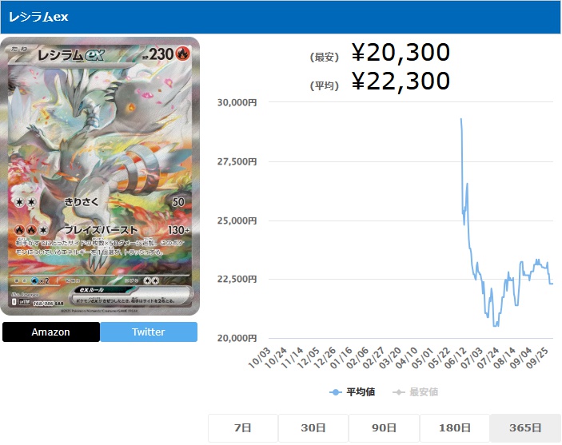Image resolution: width=562 pixels, height=445 pixels.
Task: Click the 09/25 date axis label
Action: pyautogui.click(x=537, y=358)
